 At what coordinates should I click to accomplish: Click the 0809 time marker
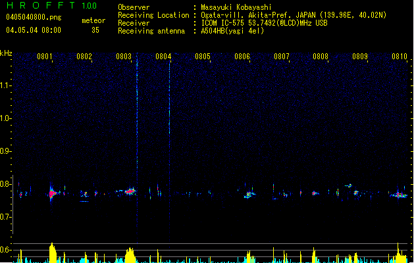coord(360,57)
